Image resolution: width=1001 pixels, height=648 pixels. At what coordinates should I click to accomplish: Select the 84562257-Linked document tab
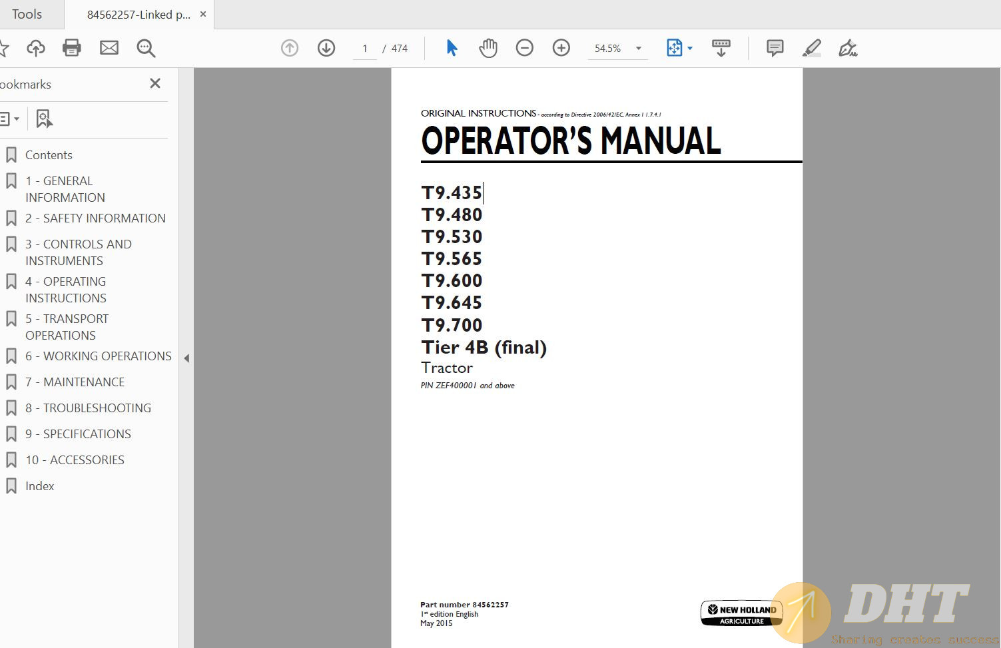(139, 15)
